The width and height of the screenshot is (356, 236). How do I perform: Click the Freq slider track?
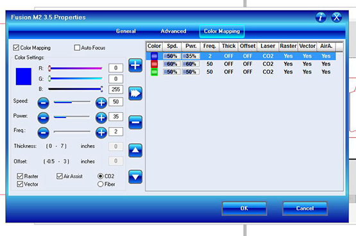[x=72, y=131]
